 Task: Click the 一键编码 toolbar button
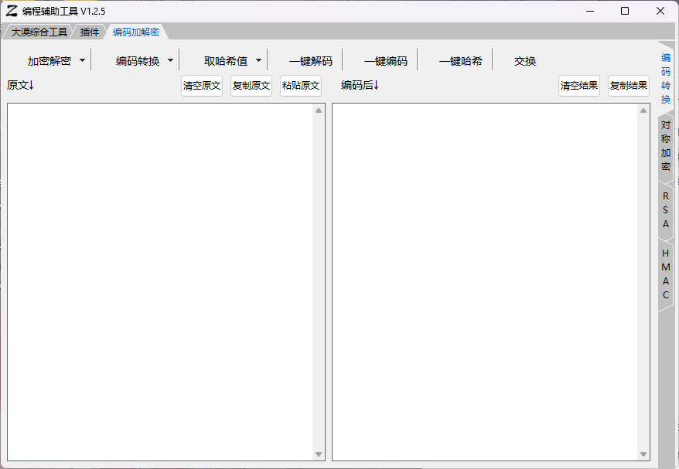click(x=385, y=61)
